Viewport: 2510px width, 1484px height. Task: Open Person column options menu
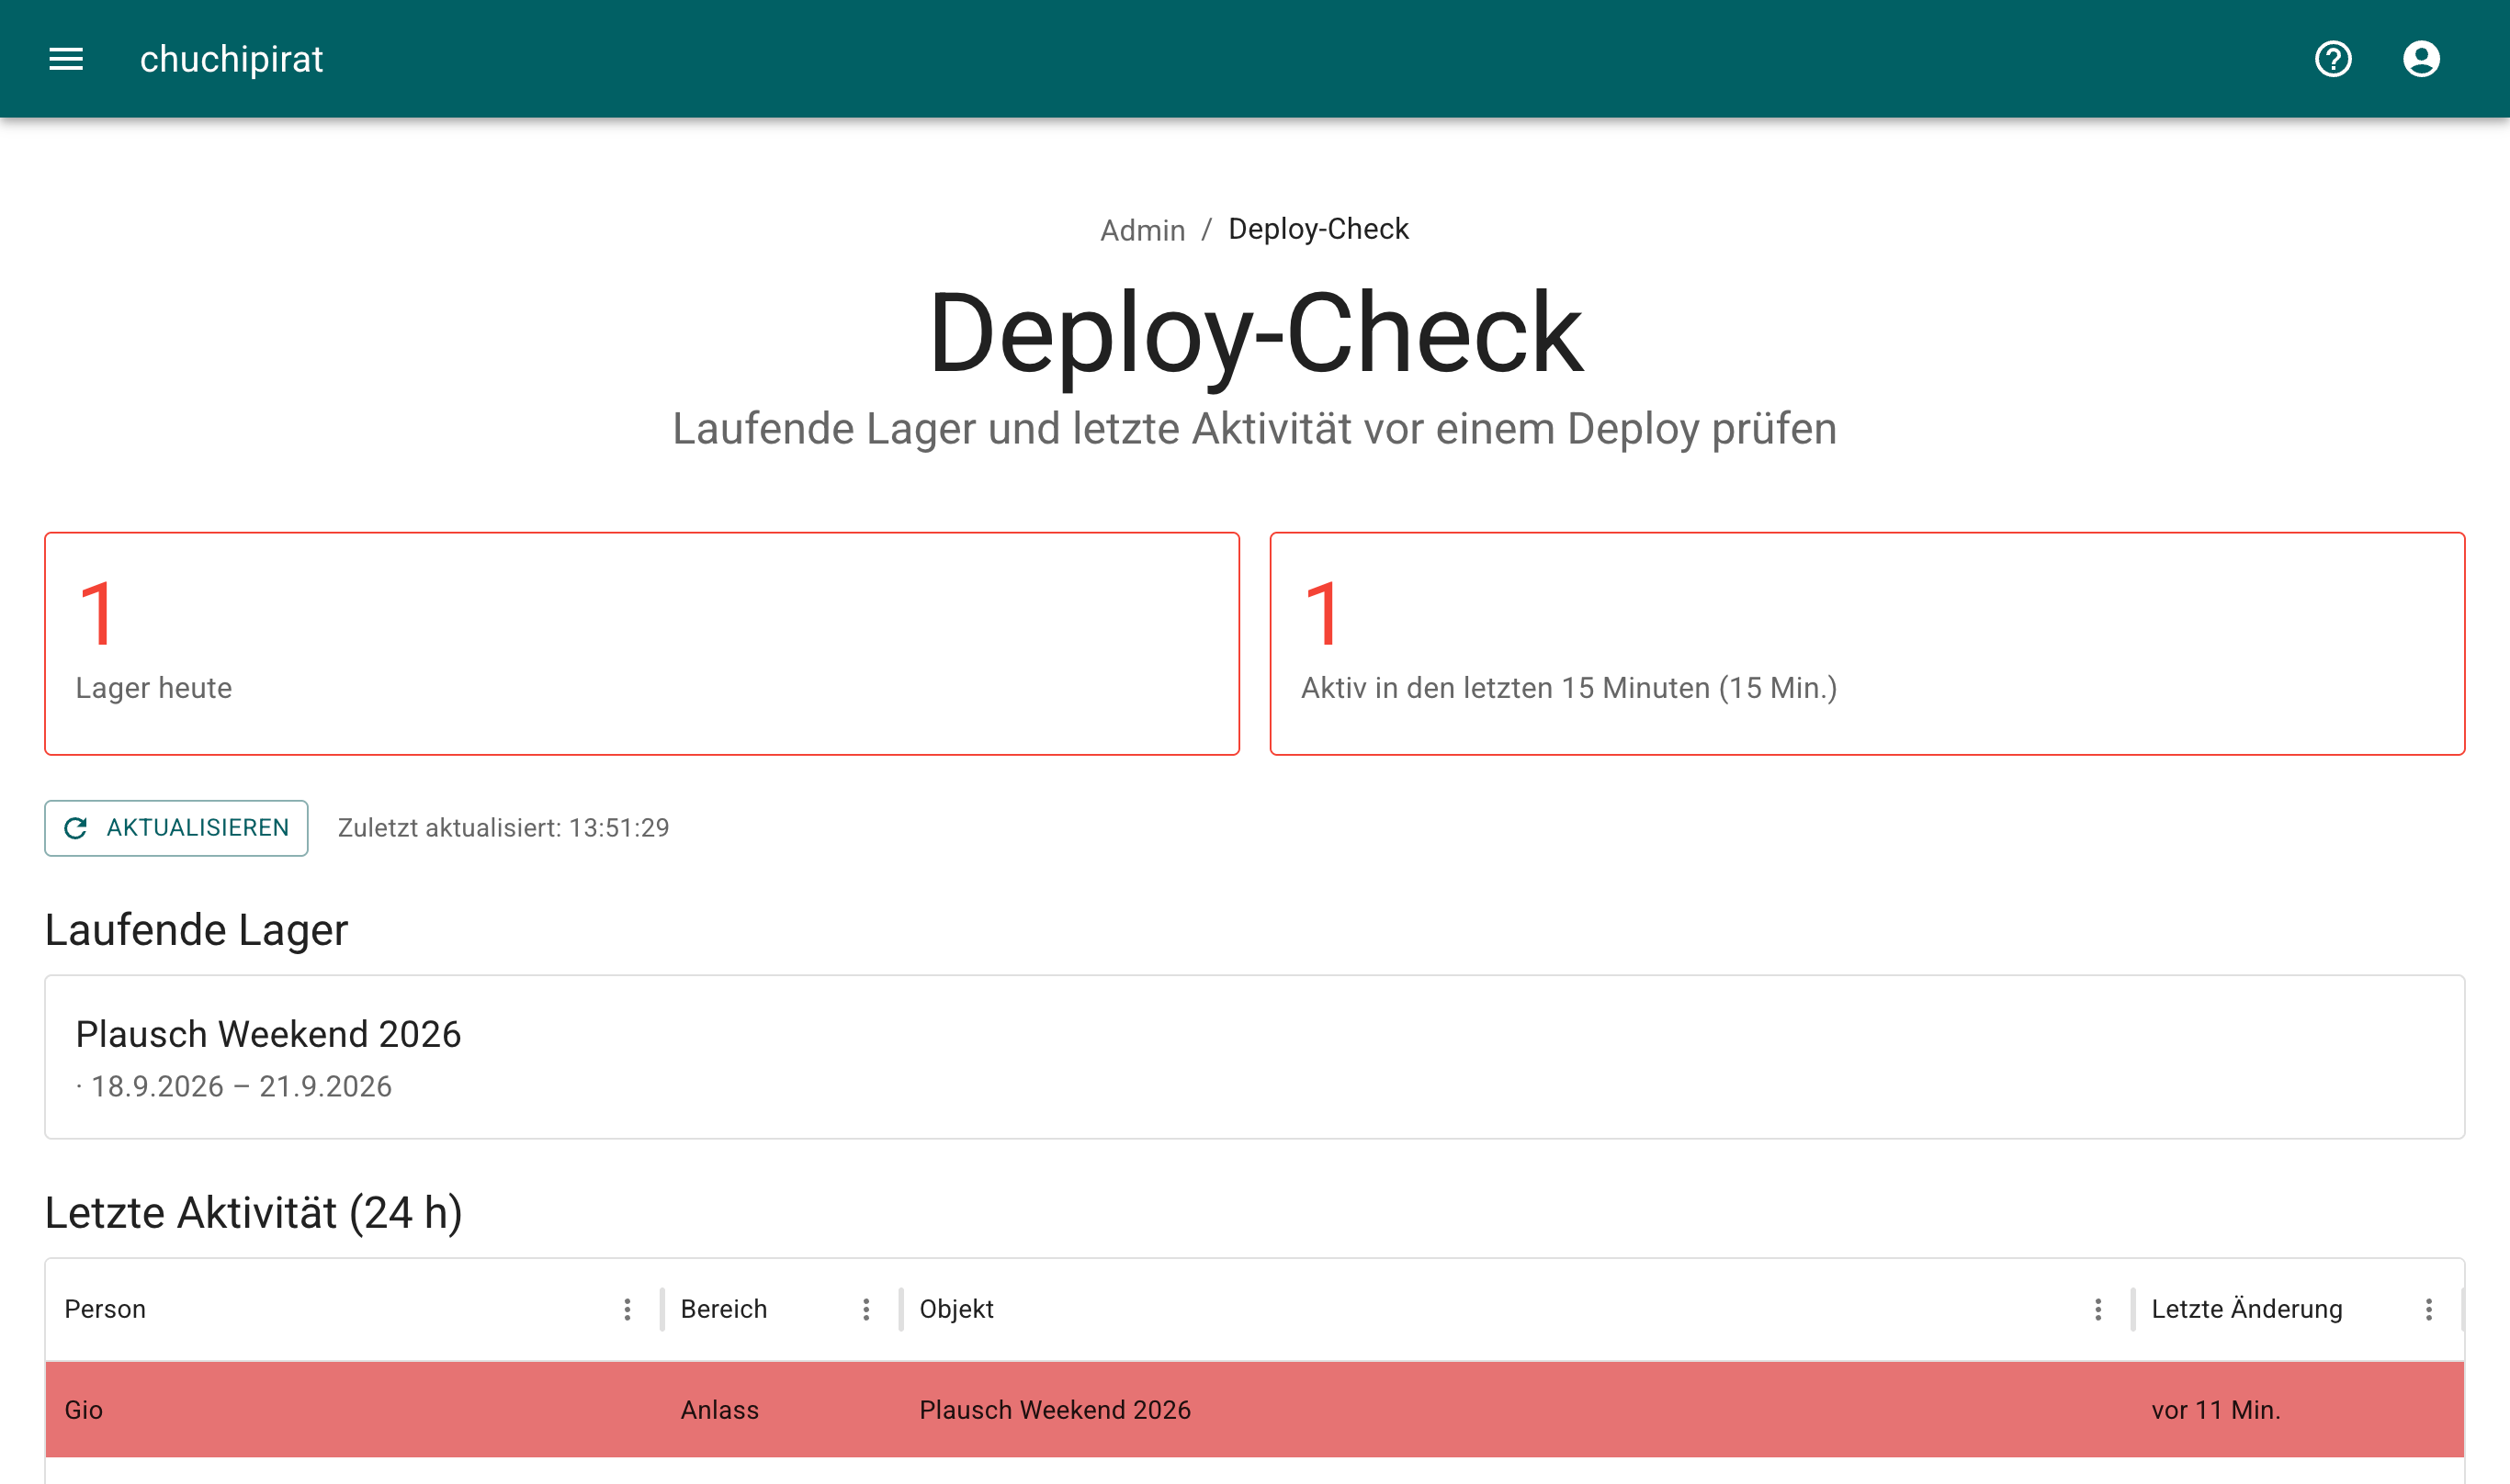627,1310
